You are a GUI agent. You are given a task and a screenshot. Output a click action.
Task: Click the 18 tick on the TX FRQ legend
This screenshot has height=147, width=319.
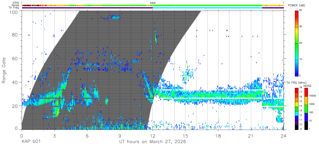(300, 88)
